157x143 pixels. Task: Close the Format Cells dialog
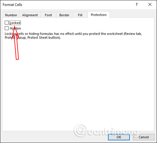[x=150, y=4]
